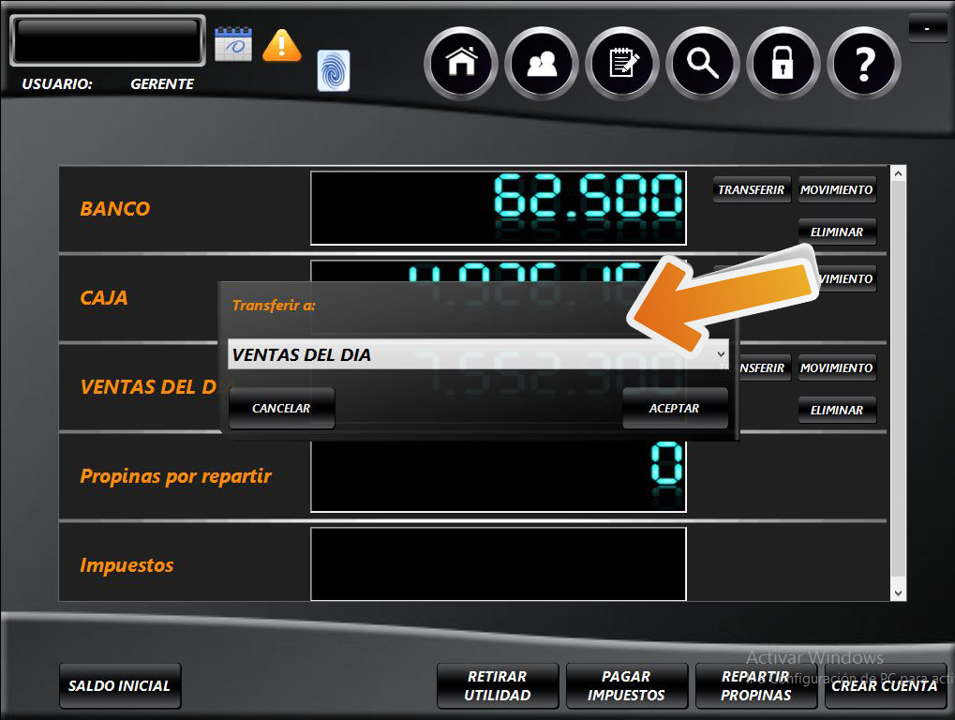Click the notes edit icon
955x720 pixels.
click(x=622, y=64)
